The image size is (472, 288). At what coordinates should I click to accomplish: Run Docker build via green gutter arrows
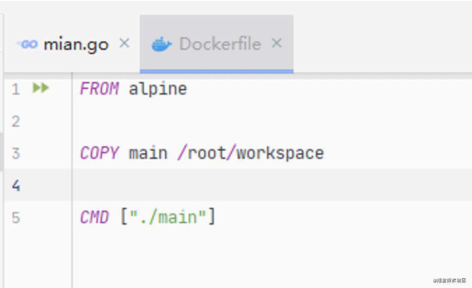pyautogui.click(x=41, y=88)
